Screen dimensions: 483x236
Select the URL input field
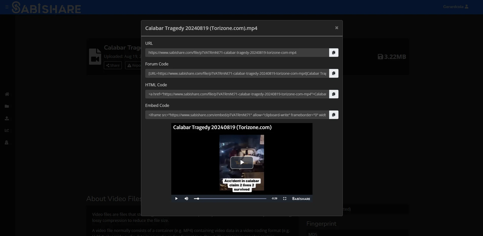pos(236,53)
